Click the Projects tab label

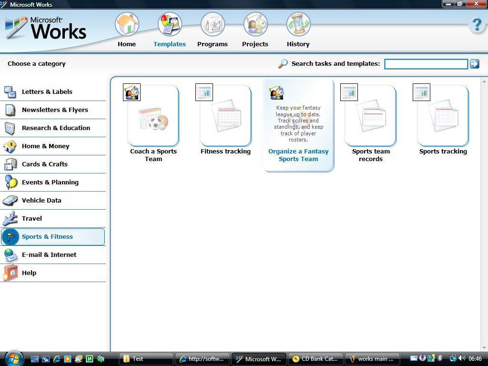pyautogui.click(x=255, y=44)
